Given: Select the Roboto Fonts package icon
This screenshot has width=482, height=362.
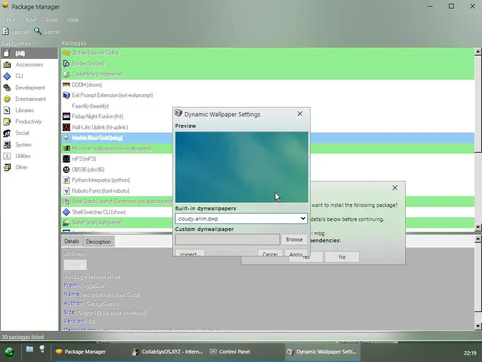Looking at the screenshot, I should (x=66, y=191).
